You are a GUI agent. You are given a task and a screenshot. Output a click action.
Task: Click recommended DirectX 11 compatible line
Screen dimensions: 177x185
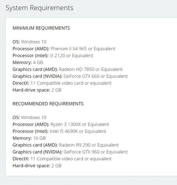click(62, 159)
